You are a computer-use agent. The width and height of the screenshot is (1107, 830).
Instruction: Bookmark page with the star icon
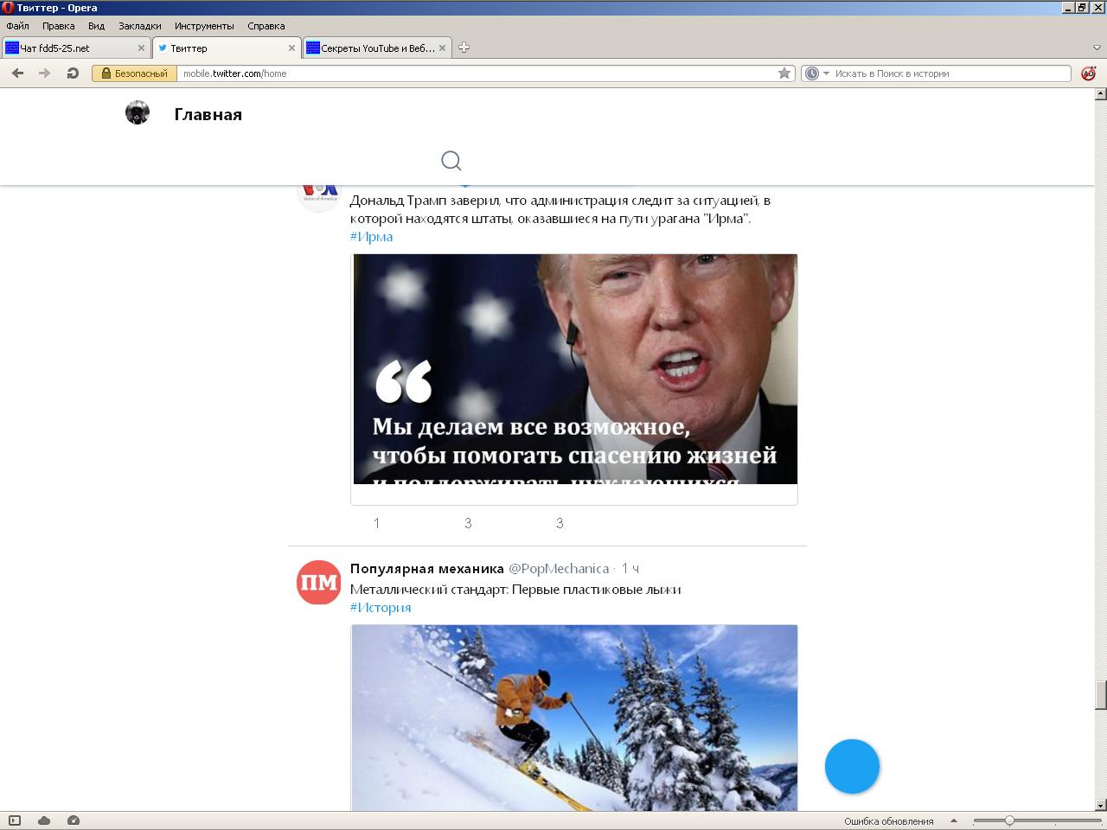point(784,73)
